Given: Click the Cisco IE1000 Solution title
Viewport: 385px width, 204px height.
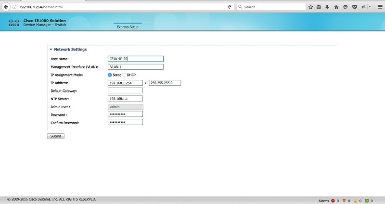Looking at the screenshot, I should coord(44,21).
